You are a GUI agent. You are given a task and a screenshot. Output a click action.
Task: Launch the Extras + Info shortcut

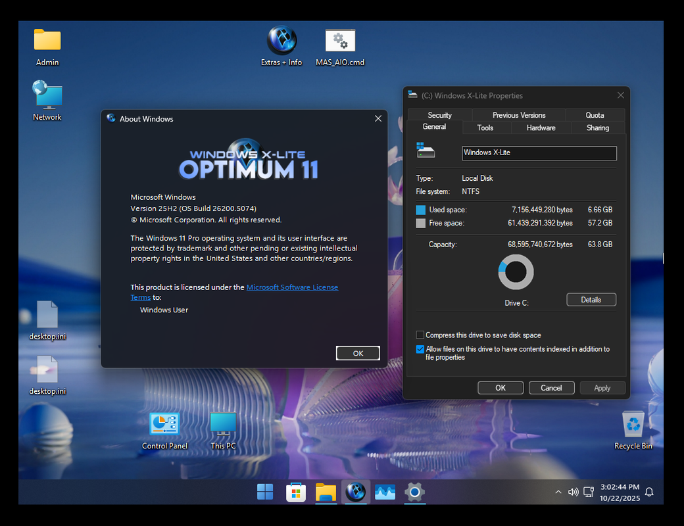[281, 46]
